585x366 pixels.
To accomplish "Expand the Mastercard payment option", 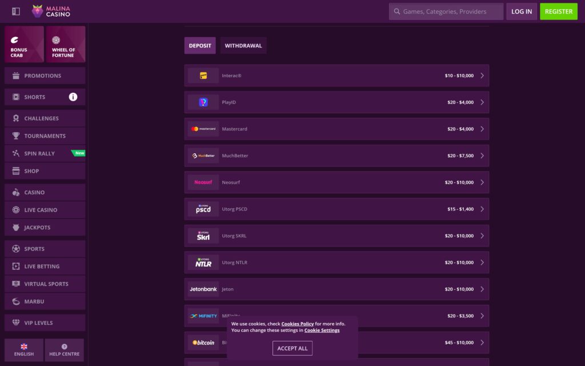I will click(x=336, y=129).
